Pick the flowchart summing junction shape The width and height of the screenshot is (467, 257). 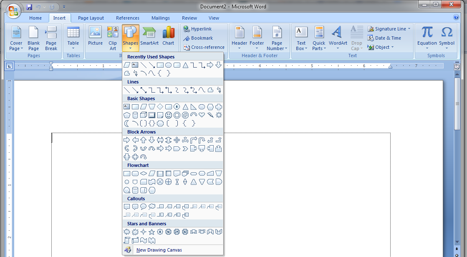tap(160, 181)
